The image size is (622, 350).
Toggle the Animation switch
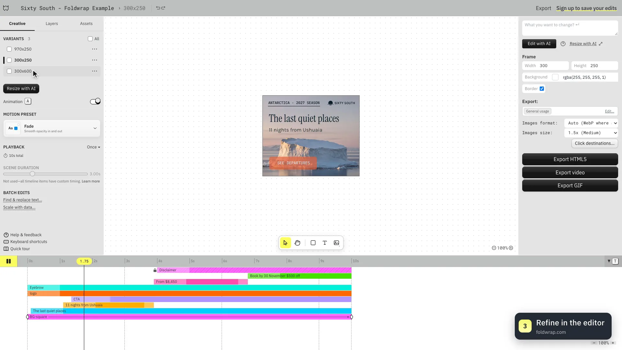(95, 101)
